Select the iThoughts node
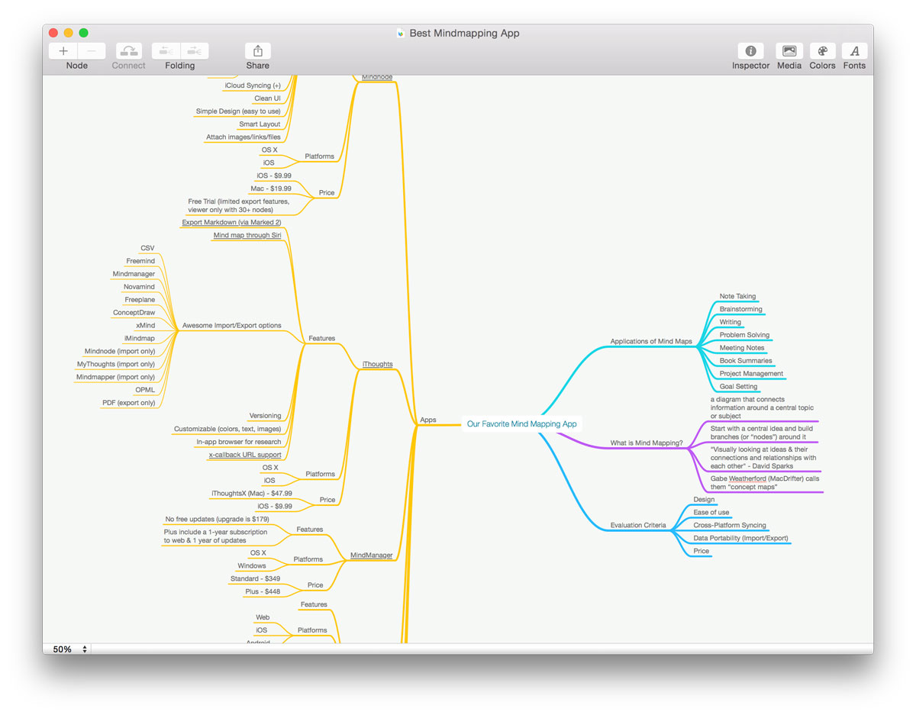This screenshot has height=715, width=916. pyautogui.click(x=378, y=364)
